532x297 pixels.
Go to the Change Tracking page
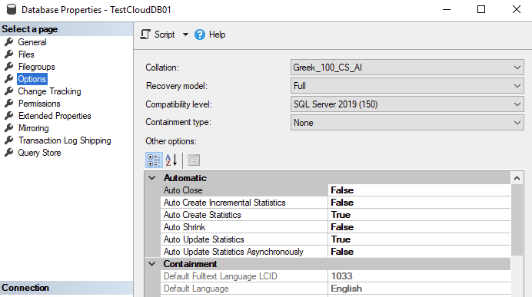pos(49,91)
